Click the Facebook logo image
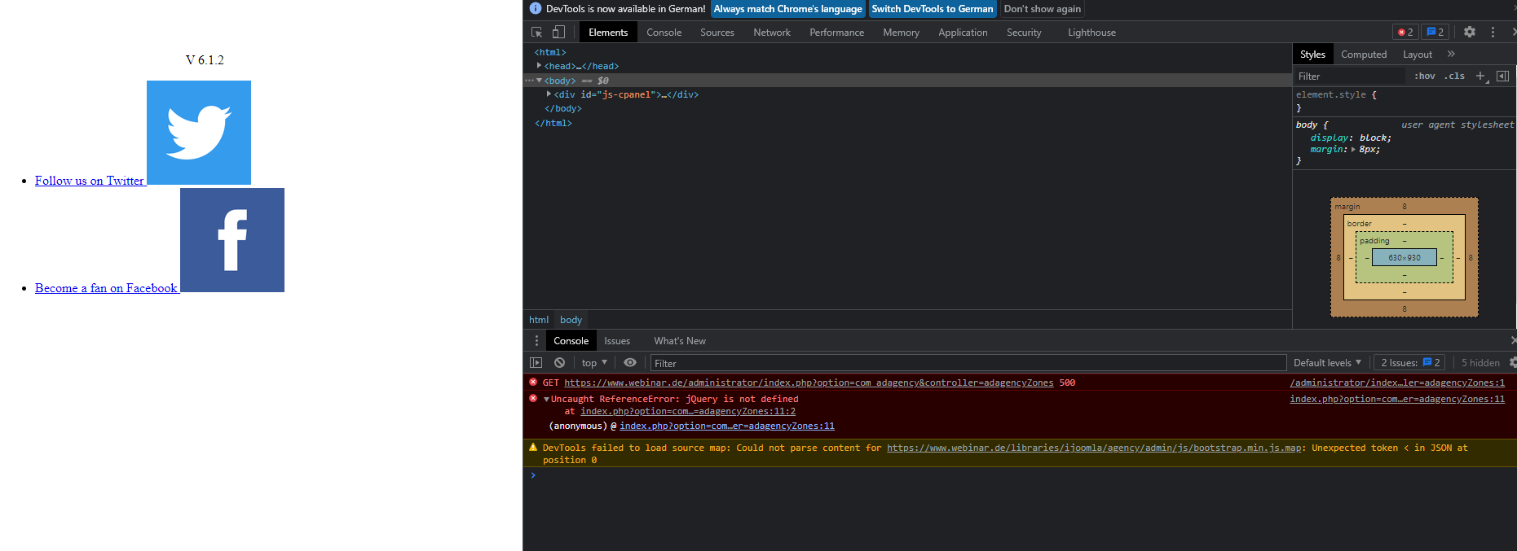 (232, 240)
